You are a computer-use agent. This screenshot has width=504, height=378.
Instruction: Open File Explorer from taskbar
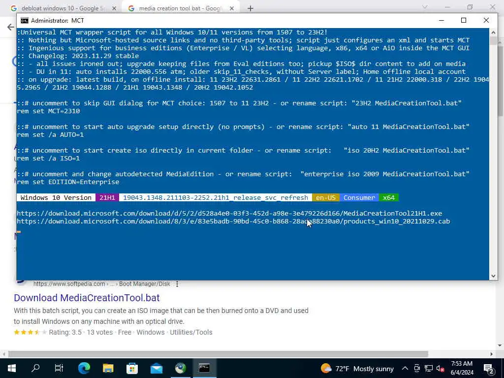[x=108, y=368]
